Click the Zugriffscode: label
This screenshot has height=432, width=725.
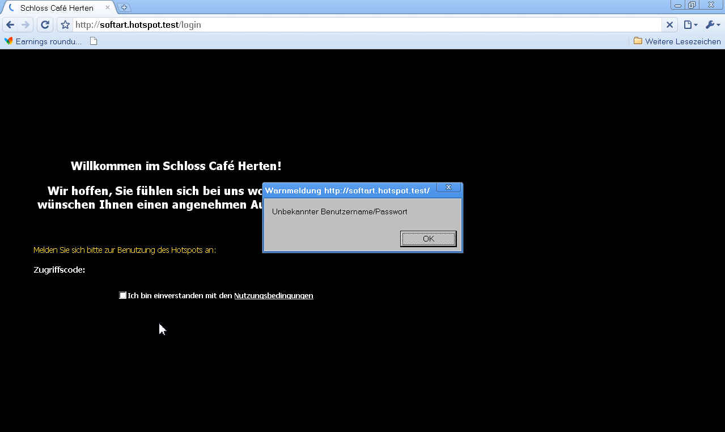click(60, 270)
